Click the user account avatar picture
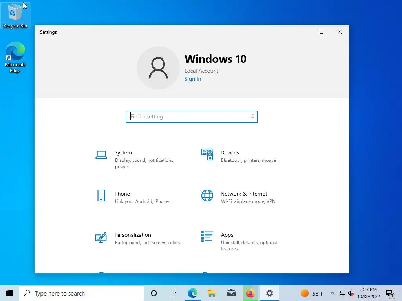The width and height of the screenshot is (402, 301). tap(158, 68)
